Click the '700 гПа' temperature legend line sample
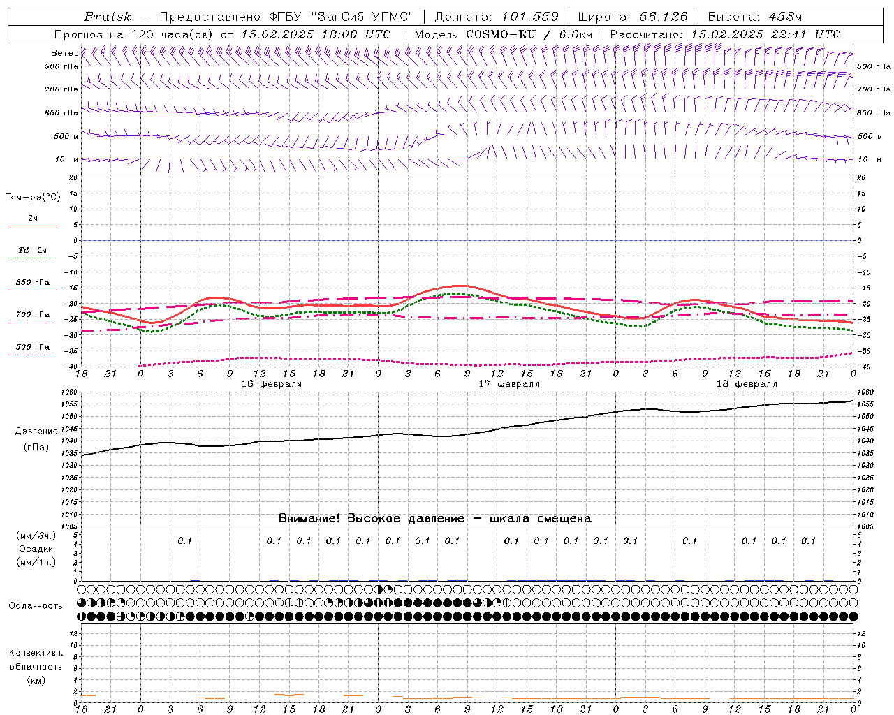 pos(31,324)
